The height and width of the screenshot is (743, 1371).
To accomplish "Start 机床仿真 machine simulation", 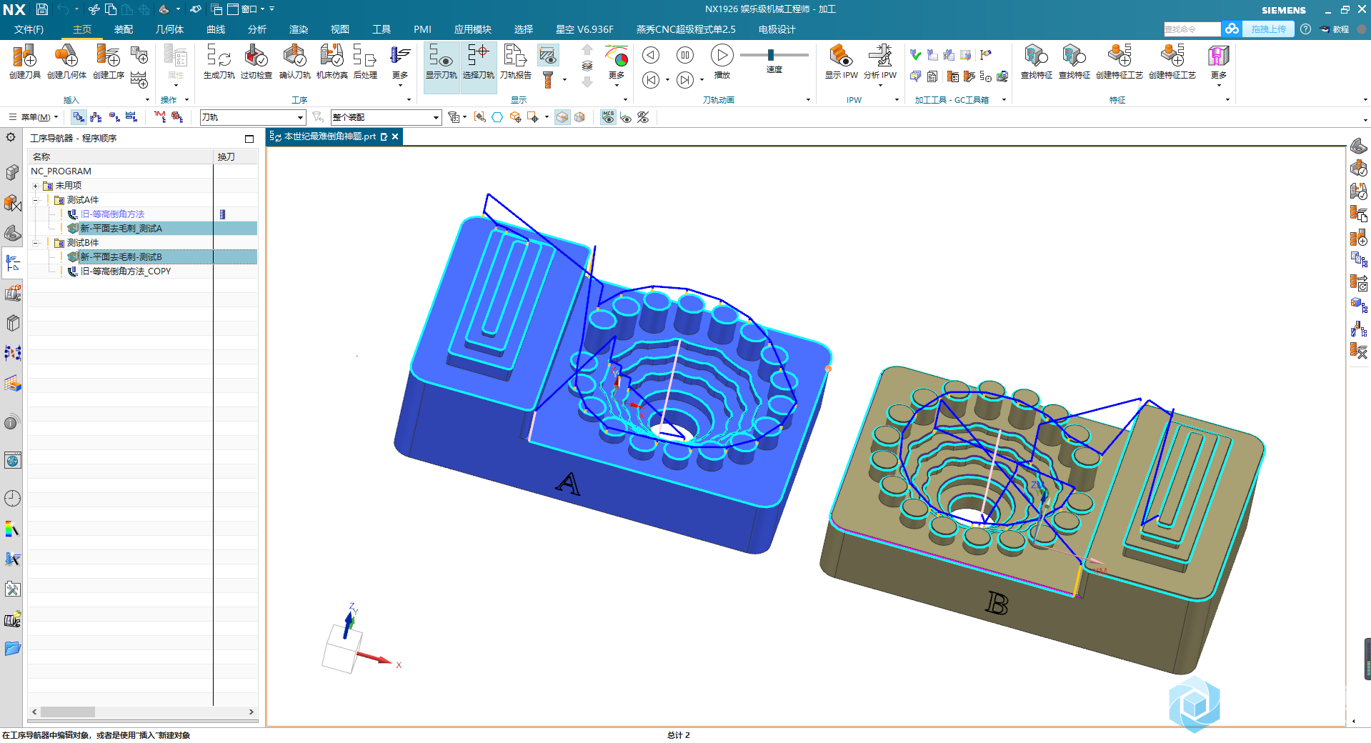I will click(x=331, y=61).
